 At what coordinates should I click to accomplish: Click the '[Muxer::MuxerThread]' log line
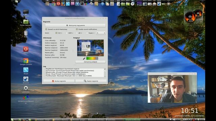pos(65,74)
